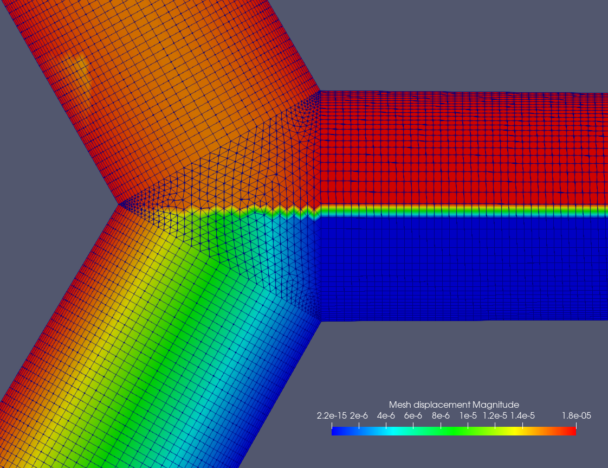This screenshot has width=608, height=468.
Task: Click the 1.4e-5 tick label on legend
Action: click(x=522, y=416)
